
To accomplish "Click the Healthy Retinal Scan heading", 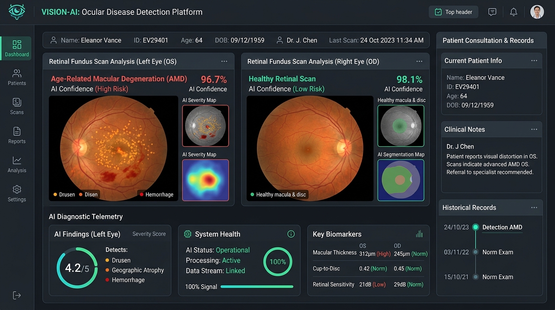I will click(282, 79).
